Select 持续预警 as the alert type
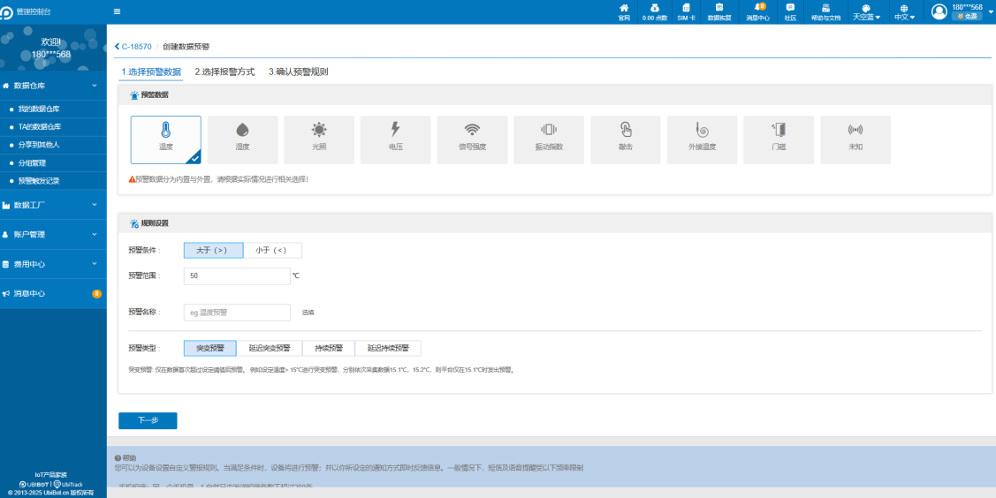996x498 pixels. click(x=329, y=348)
